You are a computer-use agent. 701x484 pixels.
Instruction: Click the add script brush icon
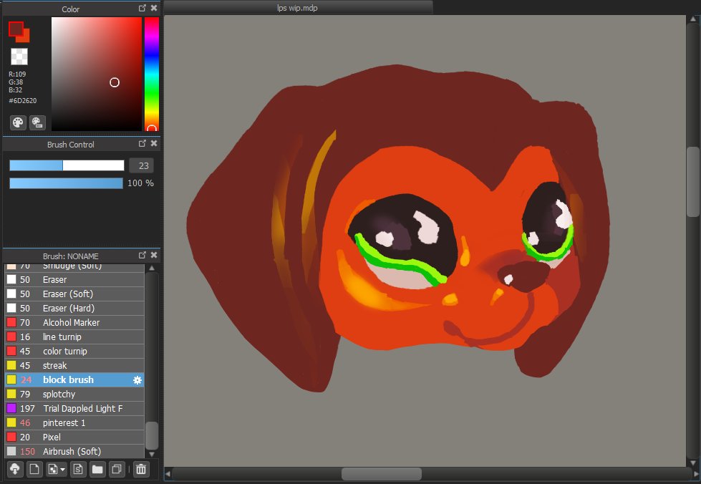click(x=78, y=469)
